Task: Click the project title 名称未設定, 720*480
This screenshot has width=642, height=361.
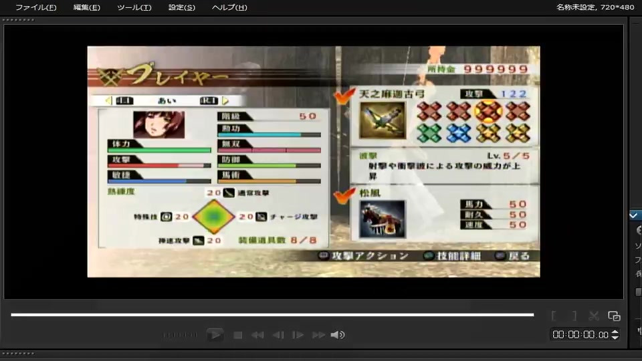Action: pos(595,7)
